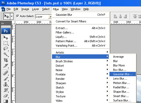Viewport: 141px width, 103px height.
Task: Expand the Artistic submenu
Action: [x=80, y=52]
